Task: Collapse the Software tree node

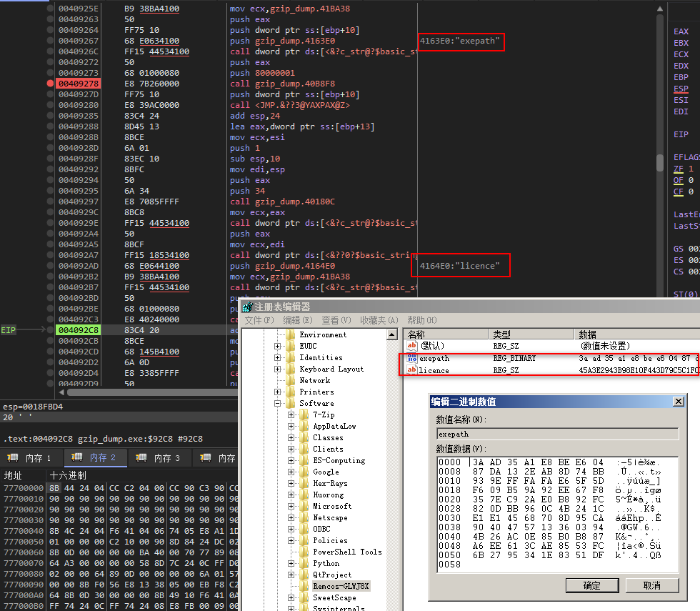Action: (277, 403)
